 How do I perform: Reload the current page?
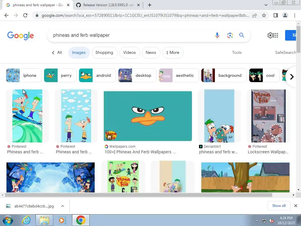click(x=25, y=15)
